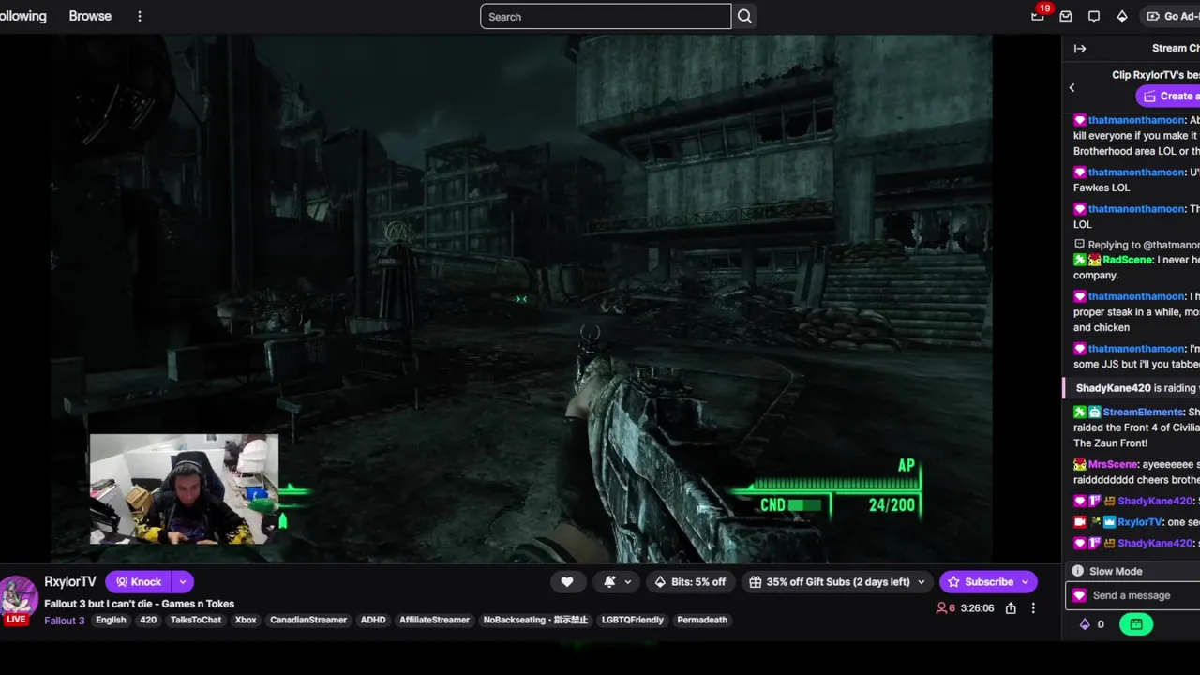Select the Xbox tag
This screenshot has width=1200, height=675.
pyautogui.click(x=246, y=620)
